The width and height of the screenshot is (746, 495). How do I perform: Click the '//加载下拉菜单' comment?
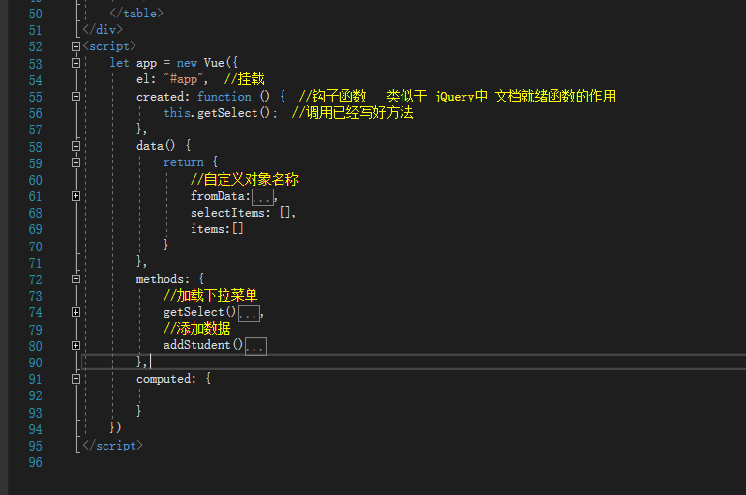click(210, 295)
